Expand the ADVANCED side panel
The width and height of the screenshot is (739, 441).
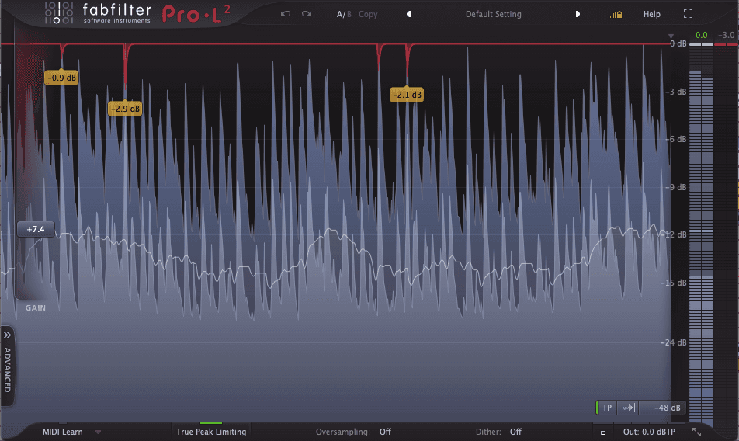[7, 366]
